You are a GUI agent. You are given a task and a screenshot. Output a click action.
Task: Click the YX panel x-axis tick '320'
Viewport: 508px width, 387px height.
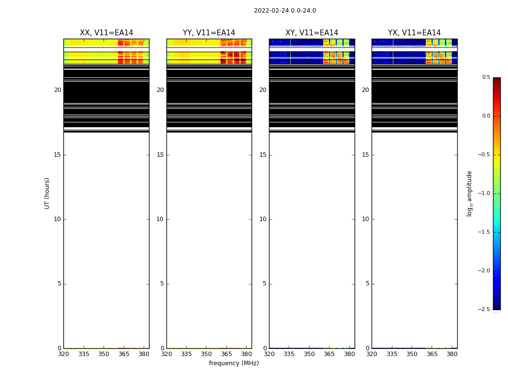(372, 354)
